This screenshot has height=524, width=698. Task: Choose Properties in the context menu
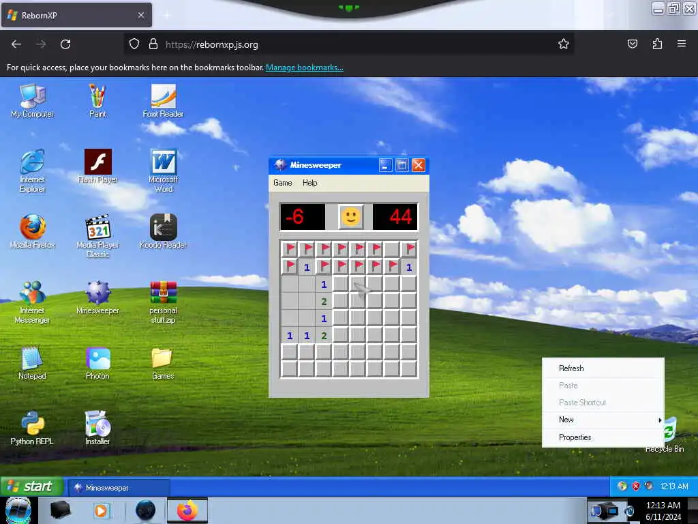coord(603,437)
